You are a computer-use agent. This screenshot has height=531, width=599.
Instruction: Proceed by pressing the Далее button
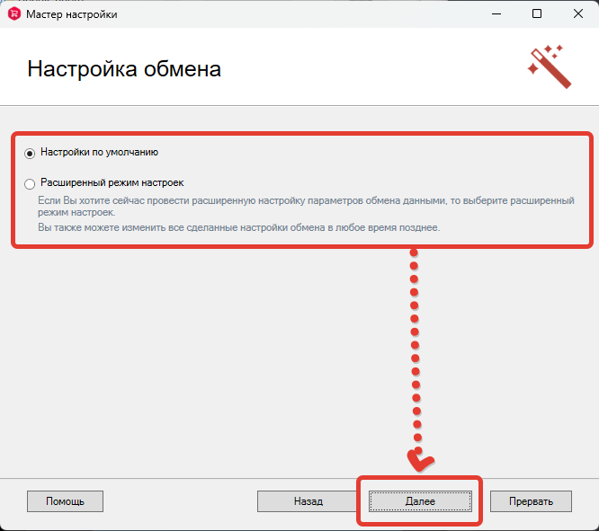[420, 501]
